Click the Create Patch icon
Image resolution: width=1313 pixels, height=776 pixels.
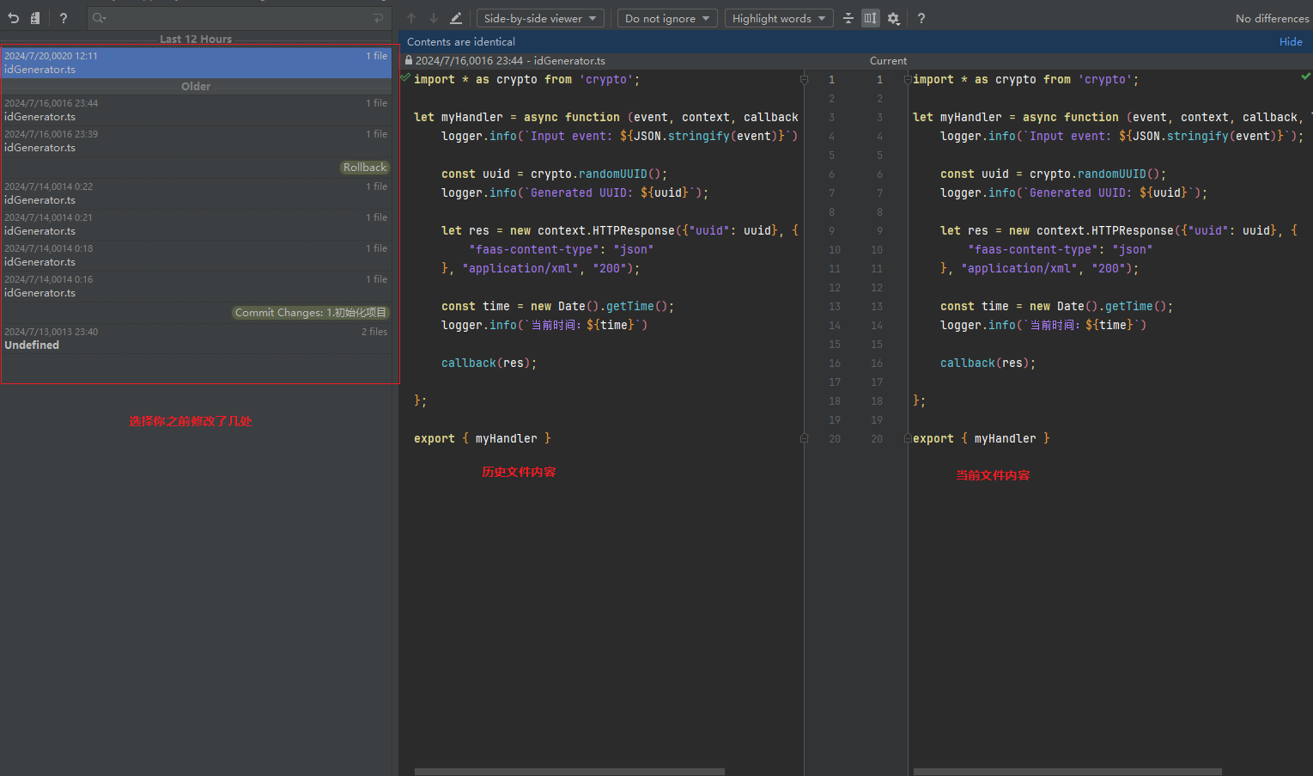tap(35, 18)
